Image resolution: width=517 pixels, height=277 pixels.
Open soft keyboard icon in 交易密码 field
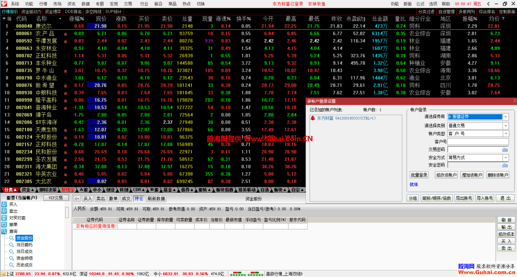pyautogui.click(x=505, y=150)
